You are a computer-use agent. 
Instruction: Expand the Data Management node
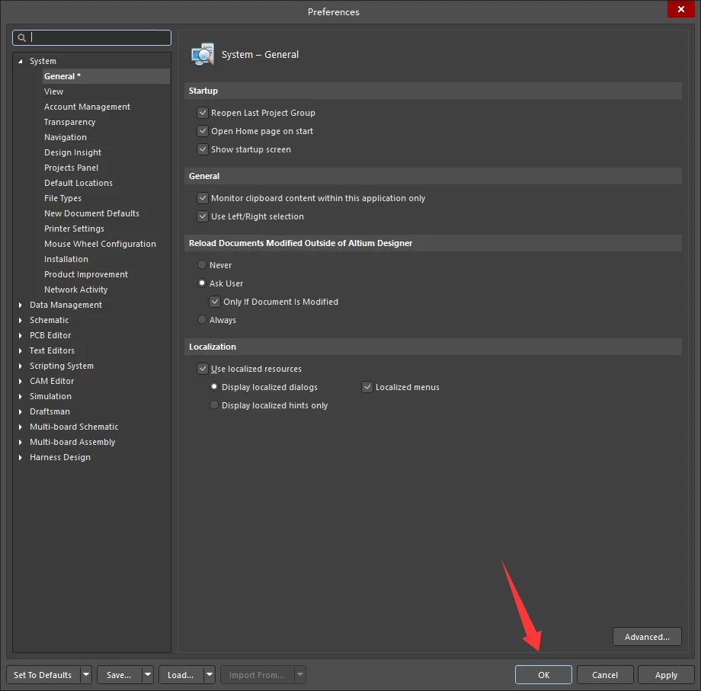[20, 306]
